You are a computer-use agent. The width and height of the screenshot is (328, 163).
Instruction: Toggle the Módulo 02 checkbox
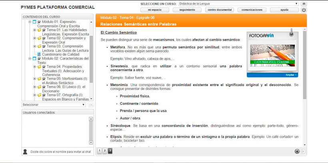(39, 59)
